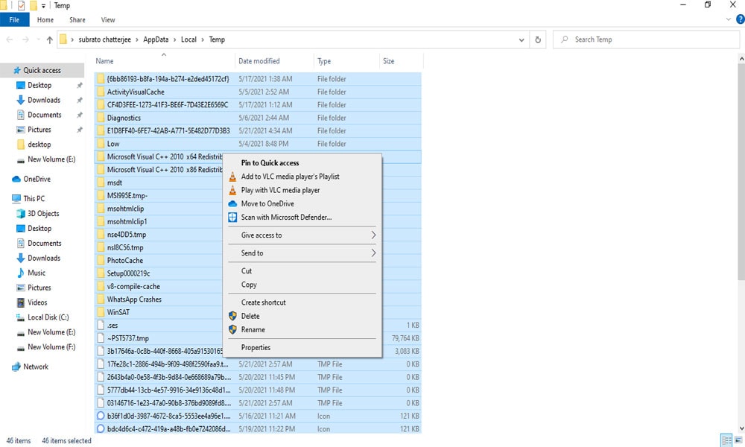Click the VLC cone icon beside Add to Playlist

click(232, 177)
